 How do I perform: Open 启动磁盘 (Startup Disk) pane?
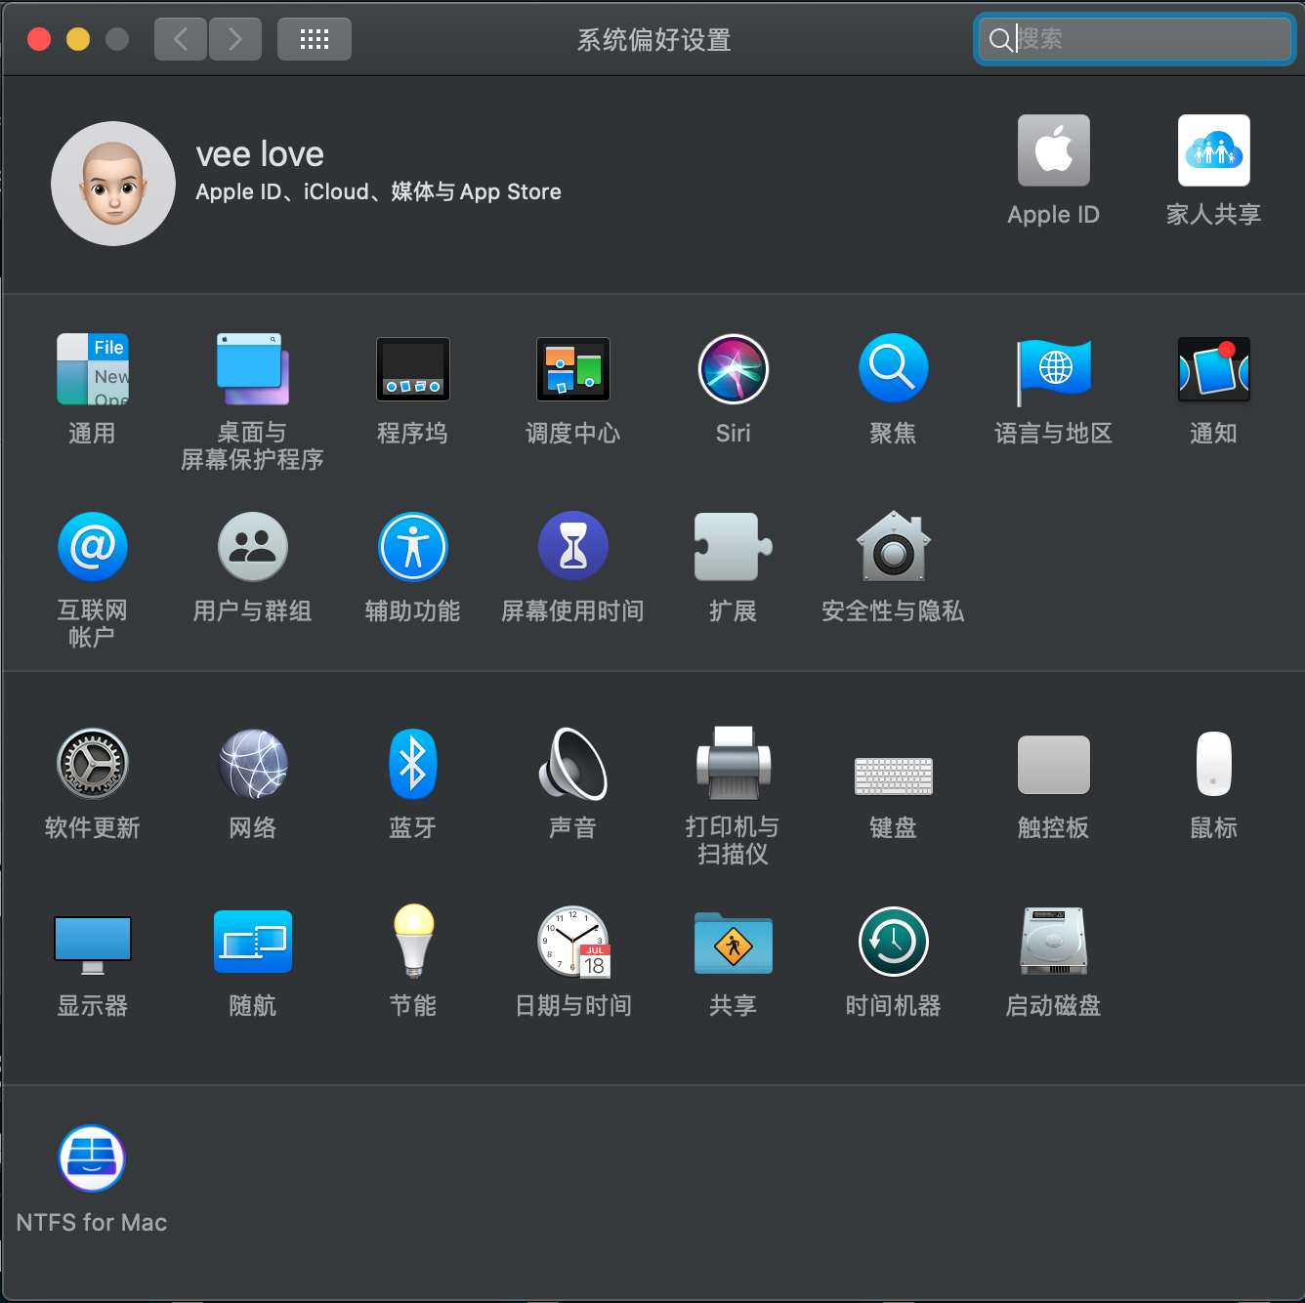(1054, 942)
